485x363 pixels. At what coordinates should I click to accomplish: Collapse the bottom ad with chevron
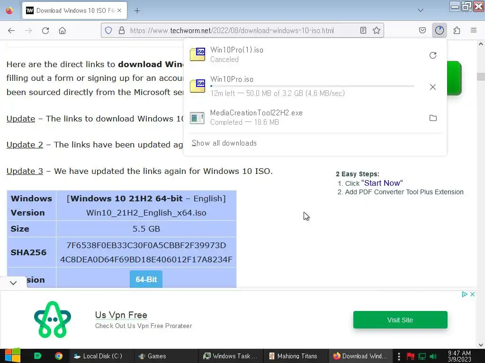[x=13, y=283]
